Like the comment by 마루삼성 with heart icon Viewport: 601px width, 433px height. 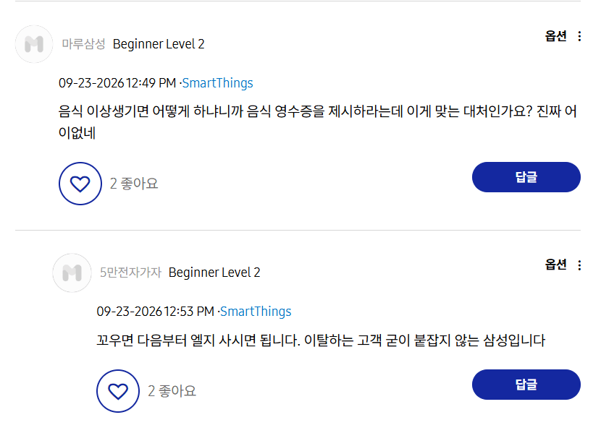point(80,184)
